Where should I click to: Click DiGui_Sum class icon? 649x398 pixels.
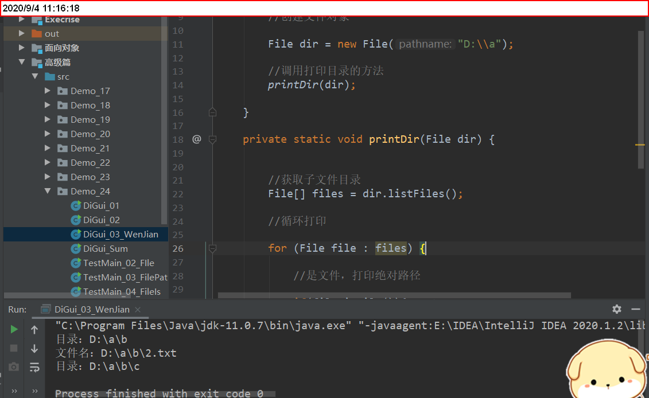[76, 249]
